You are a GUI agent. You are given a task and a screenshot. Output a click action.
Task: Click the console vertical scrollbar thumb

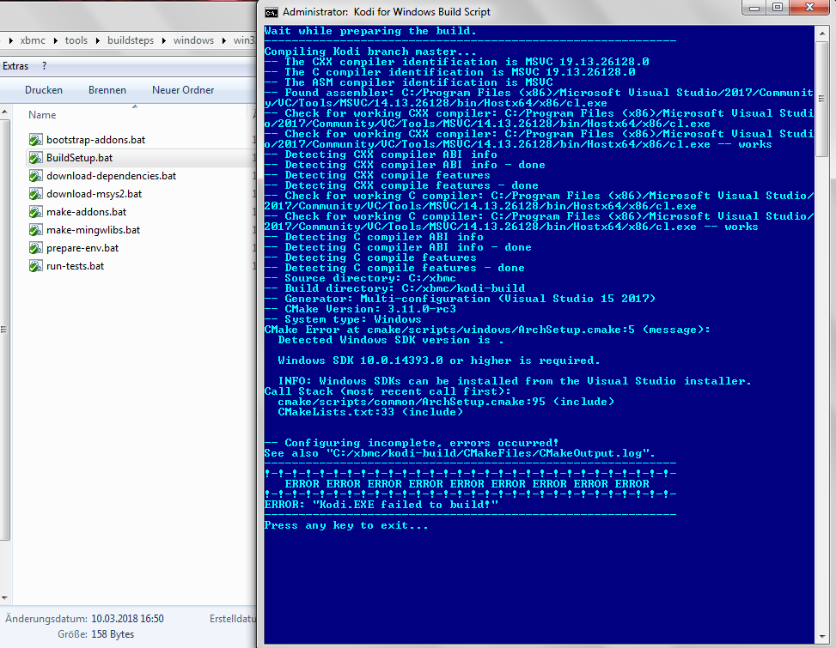pyautogui.click(x=821, y=99)
